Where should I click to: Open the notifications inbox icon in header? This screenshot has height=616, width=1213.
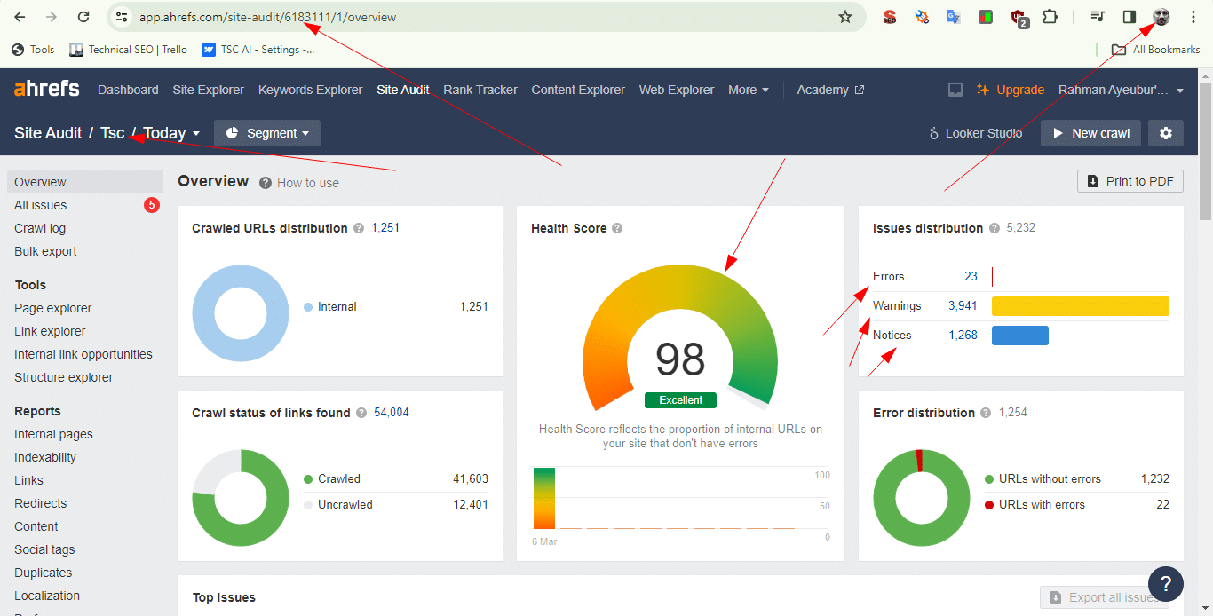click(x=955, y=90)
